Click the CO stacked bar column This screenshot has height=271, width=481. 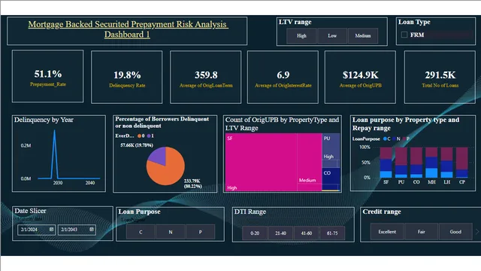tap(416, 163)
